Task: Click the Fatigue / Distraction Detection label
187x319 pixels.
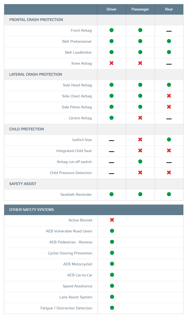Action: (x=66, y=308)
